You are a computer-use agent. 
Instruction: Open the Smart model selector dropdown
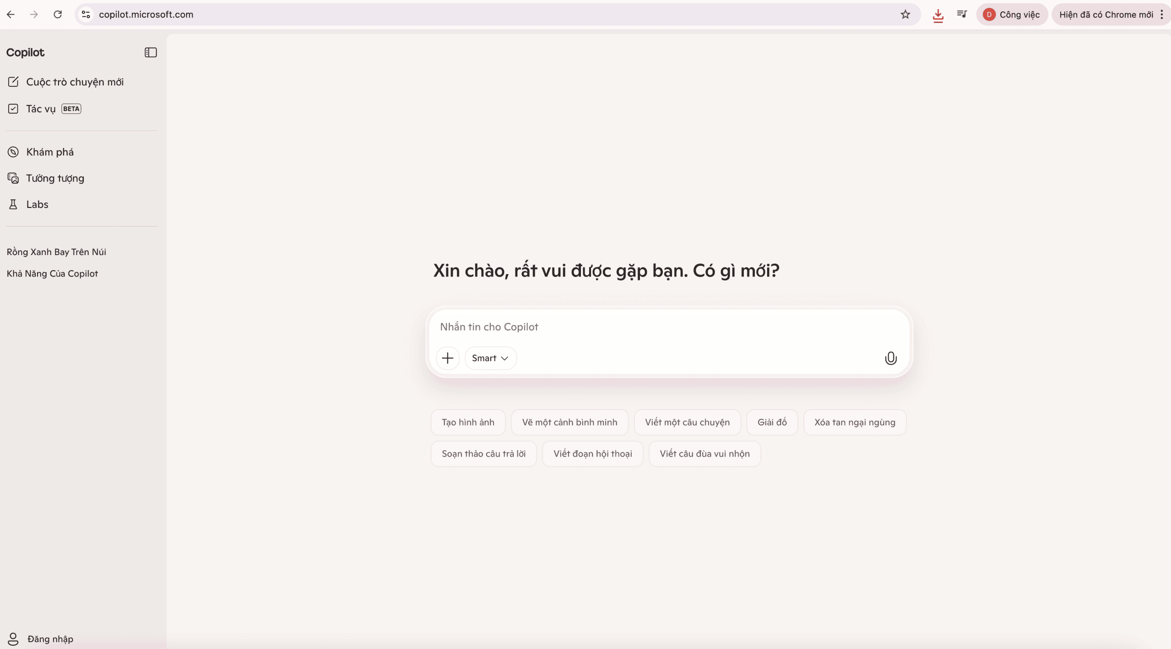tap(489, 358)
